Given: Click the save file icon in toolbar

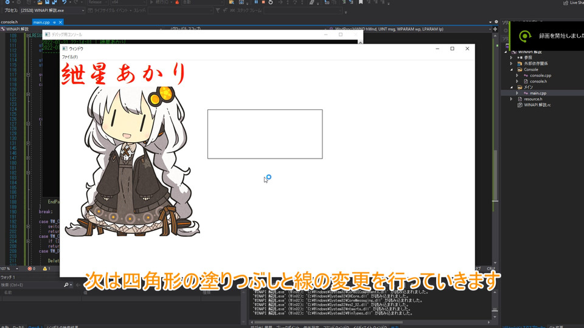Looking at the screenshot, I should (x=47, y=2).
